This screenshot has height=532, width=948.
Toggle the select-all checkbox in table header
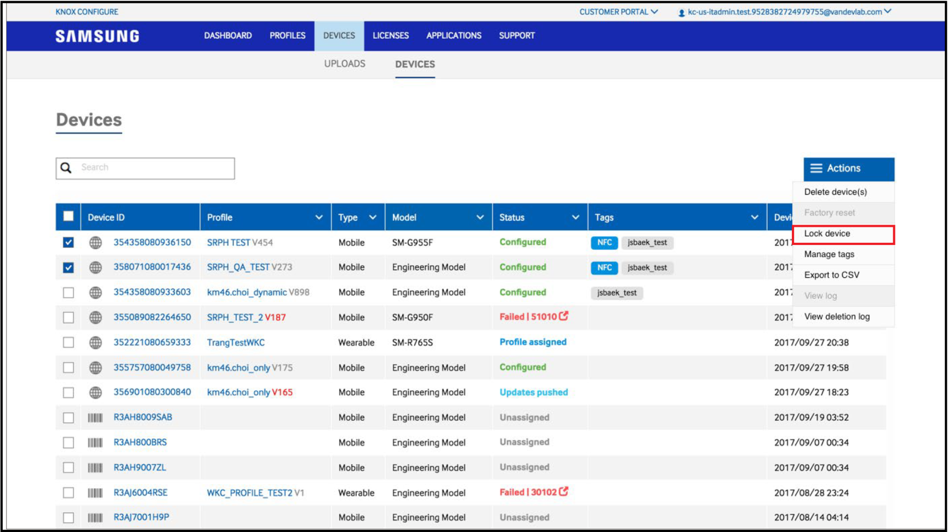68,216
